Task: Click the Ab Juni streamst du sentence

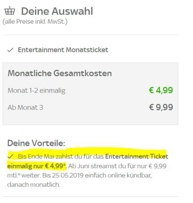Action: coord(117,166)
